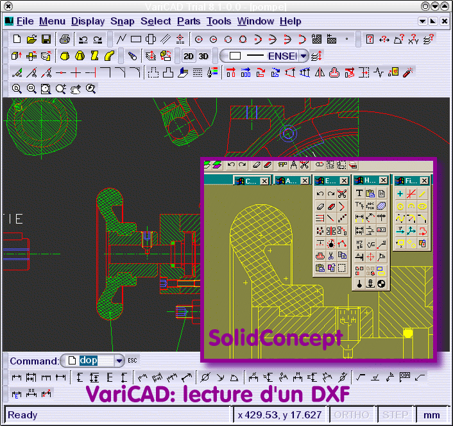The width and height of the screenshot is (453, 426).
Task: Select the yellow cone solid icon
Action: [80, 56]
